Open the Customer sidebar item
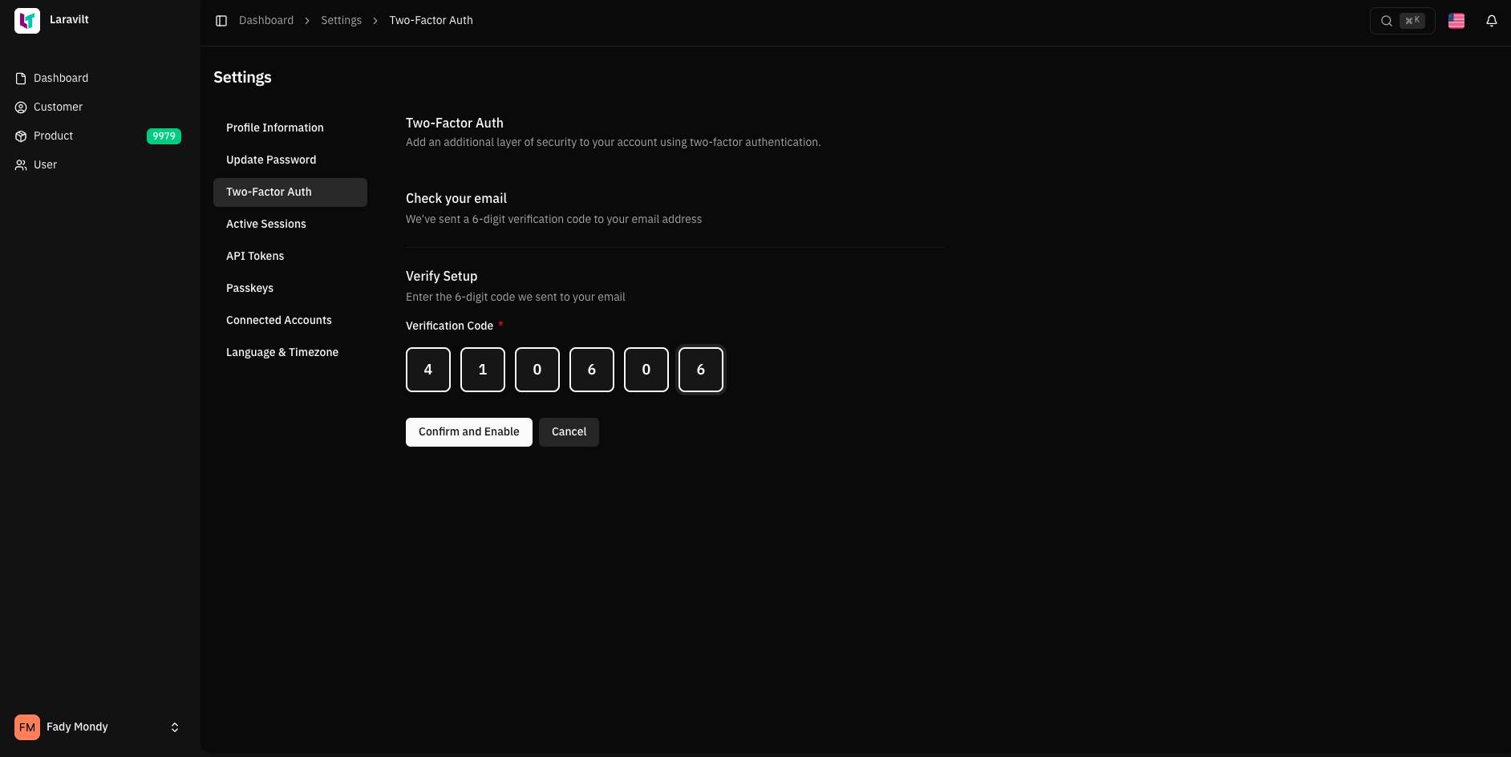 coord(58,107)
